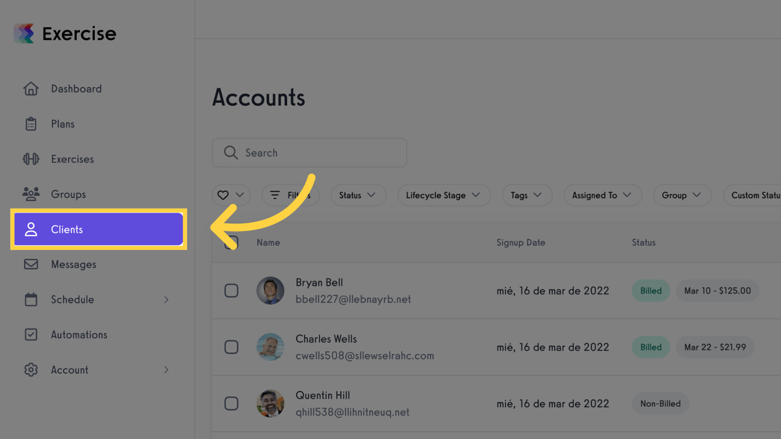Open Exercises via the dumbbell icon
781x439 pixels.
pos(31,159)
